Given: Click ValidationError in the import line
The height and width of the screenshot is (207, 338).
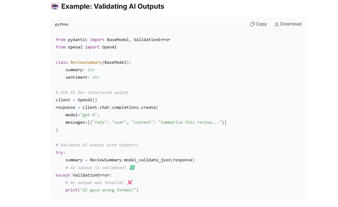Looking at the screenshot, I should tap(152, 40).
